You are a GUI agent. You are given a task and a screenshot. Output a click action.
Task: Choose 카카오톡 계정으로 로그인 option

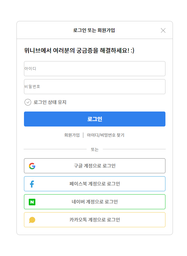point(95,220)
